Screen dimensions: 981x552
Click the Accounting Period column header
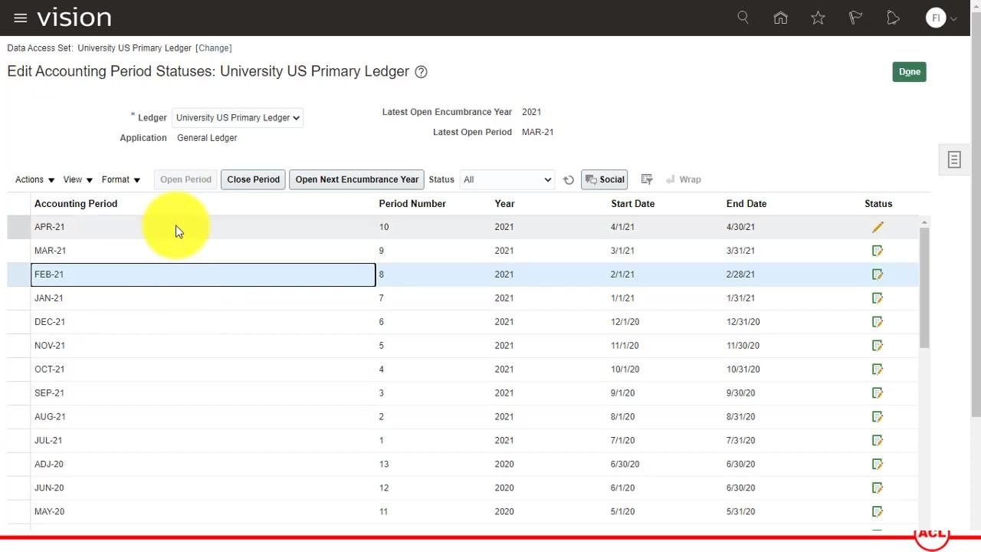(x=76, y=204)
